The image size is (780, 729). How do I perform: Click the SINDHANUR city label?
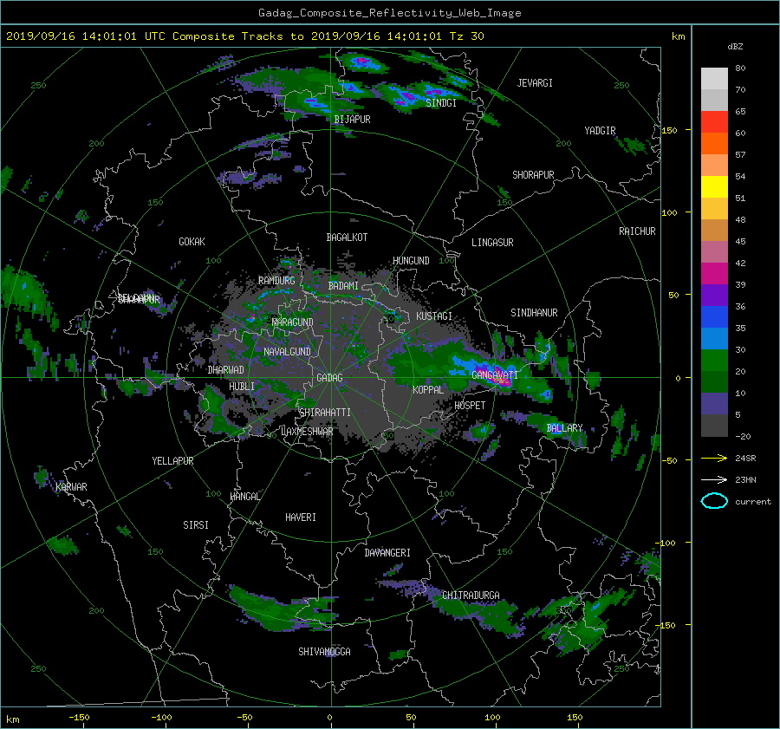pos(534,313)
